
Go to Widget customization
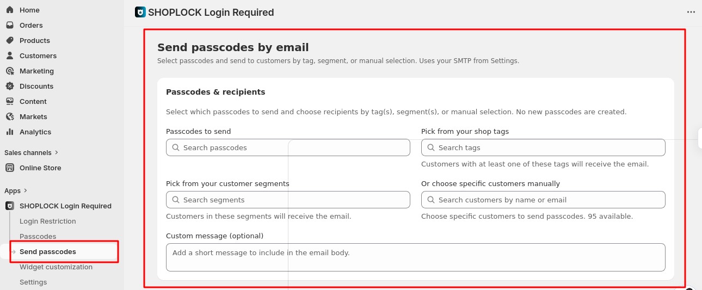pyautogui.click(x=56, y=267)
